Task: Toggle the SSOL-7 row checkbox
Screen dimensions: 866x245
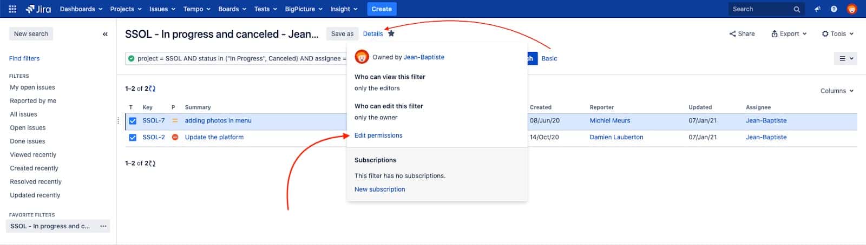Action: coord(133,121)
